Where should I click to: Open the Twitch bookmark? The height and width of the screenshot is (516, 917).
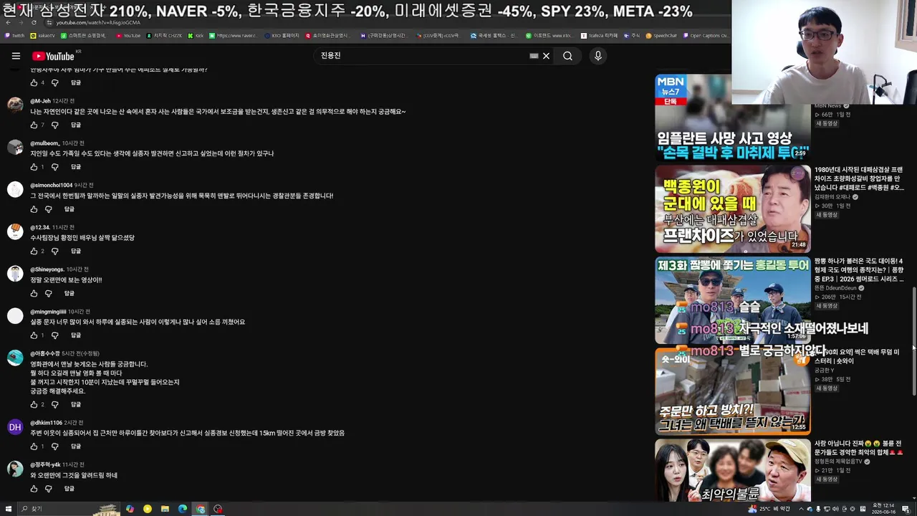click(14, 35)
